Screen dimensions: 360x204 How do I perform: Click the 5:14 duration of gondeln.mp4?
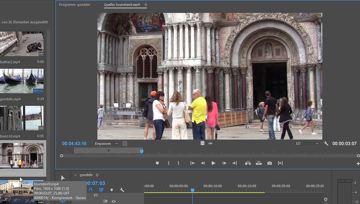[x=40, y=99]
